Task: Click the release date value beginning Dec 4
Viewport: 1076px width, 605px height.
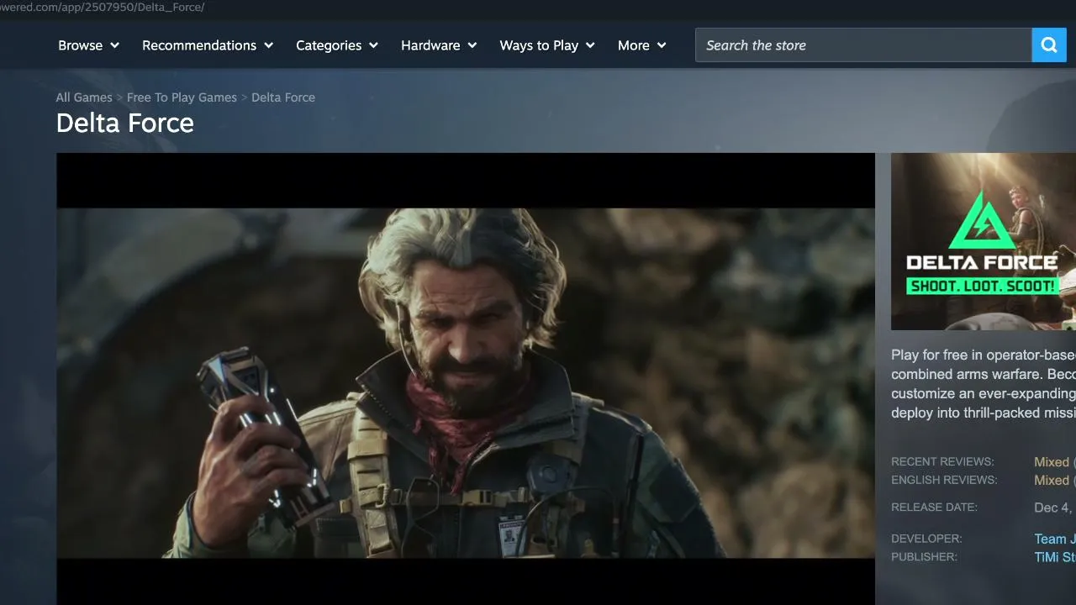Action: pyautogui.click(x=1055, y=508)
